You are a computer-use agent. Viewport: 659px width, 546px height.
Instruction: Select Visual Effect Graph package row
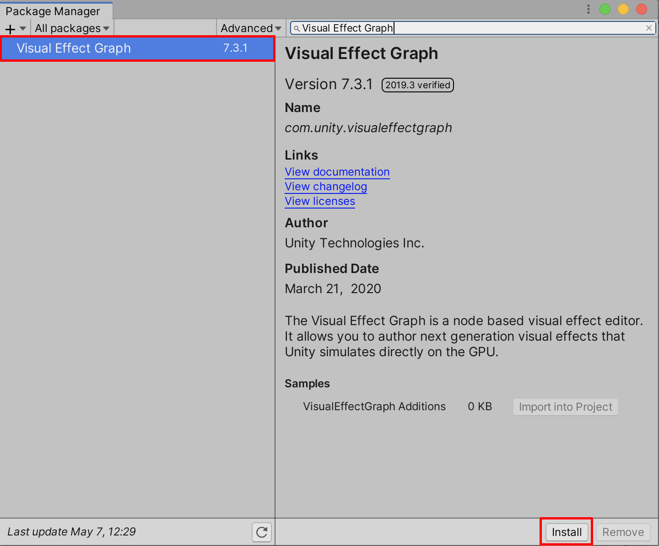click(137, 48)
